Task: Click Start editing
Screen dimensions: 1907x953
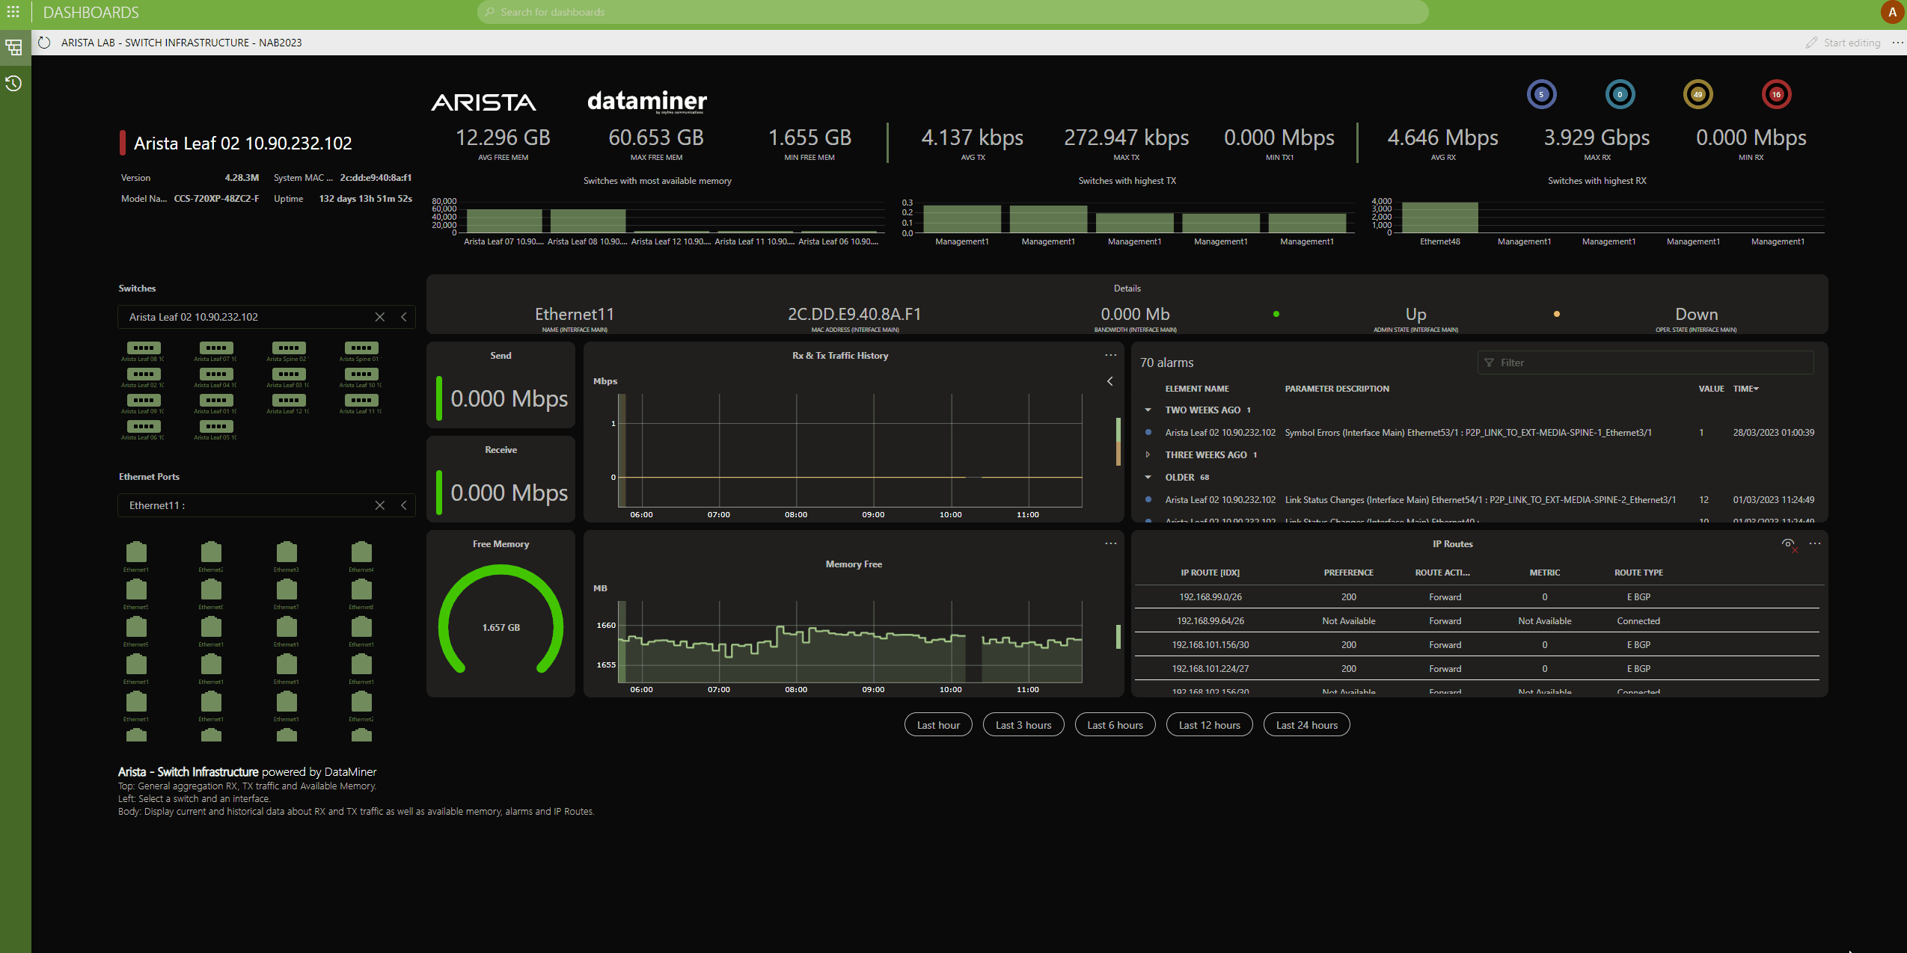Action: click(x=1852, y=43)
